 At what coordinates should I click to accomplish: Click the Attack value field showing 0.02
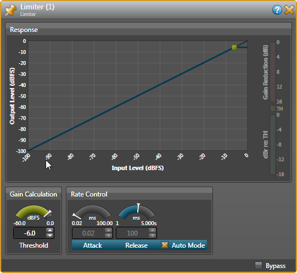[88, 233]
